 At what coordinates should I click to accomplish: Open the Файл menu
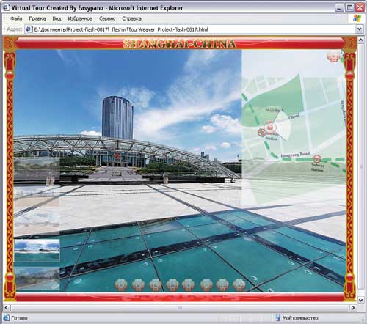pos(16,18)
